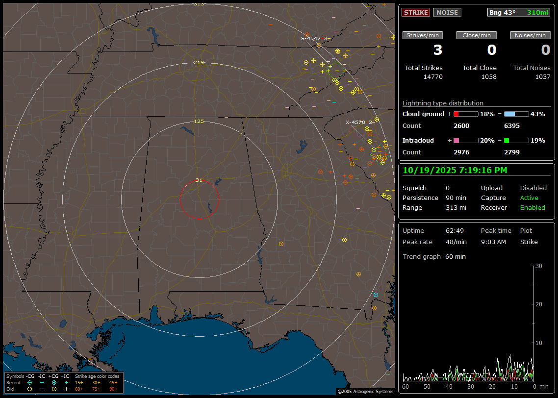Screen dimensions: 558x398
Task: Click inside the red dashed circle on the map
Action: [199, 199]
